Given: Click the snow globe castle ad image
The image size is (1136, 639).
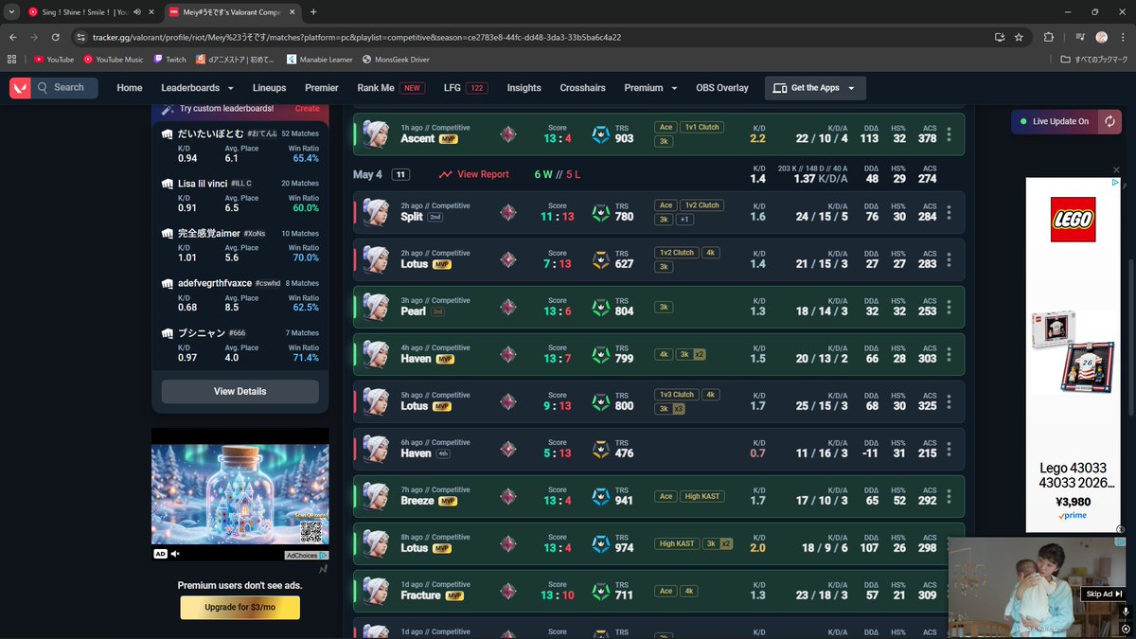Looking at the screenshot, I should click(240, 494).
